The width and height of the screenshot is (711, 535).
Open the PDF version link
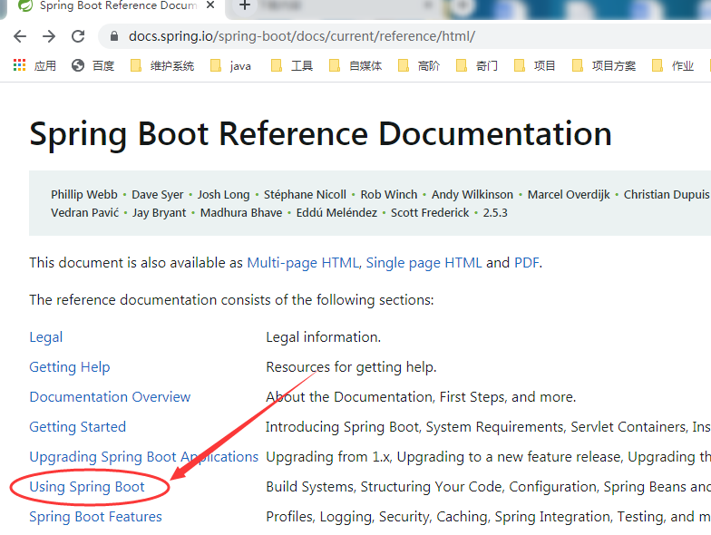(x=526, y=263)
